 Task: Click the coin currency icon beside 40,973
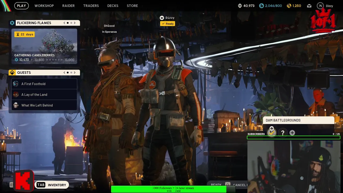[x=240, y=6]
